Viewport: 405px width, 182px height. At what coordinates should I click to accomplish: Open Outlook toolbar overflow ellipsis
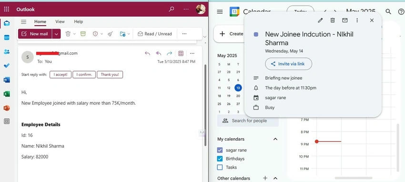coord(184,34)
